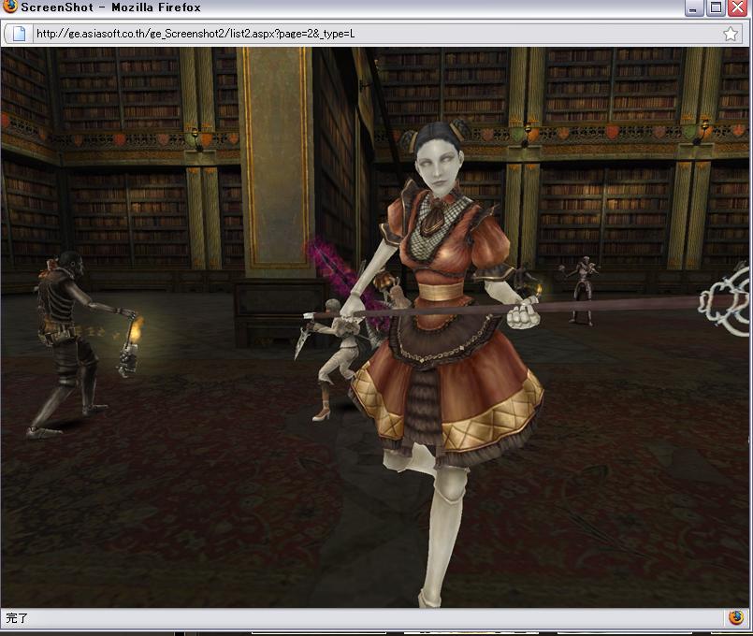This screenshot has width=753, height=636.
Task: Click the page identity icon beside the URL
Action: click(x=19, y=34)
